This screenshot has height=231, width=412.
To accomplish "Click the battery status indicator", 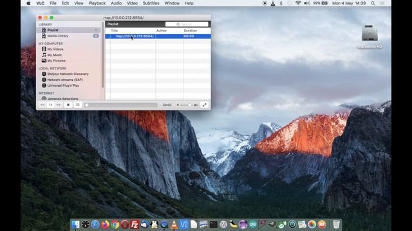I will click(321, 3).
